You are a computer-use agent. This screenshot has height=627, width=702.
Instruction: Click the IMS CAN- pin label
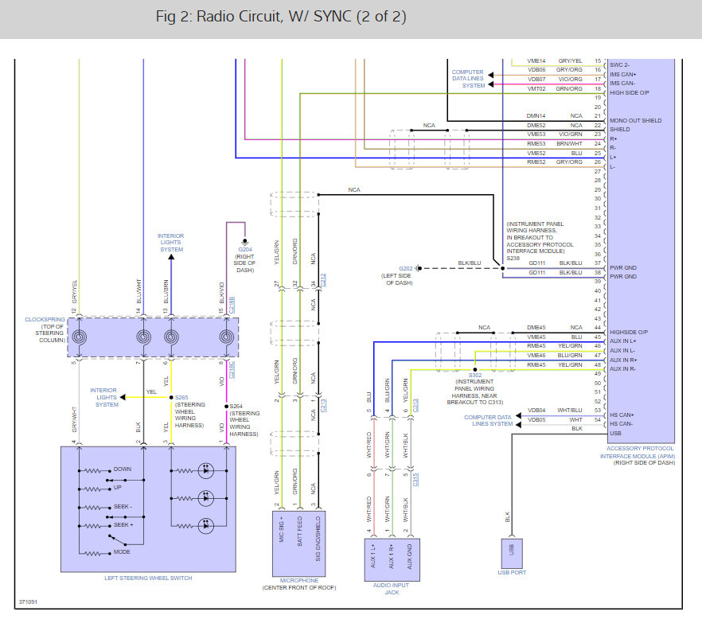tap(622, 83)
